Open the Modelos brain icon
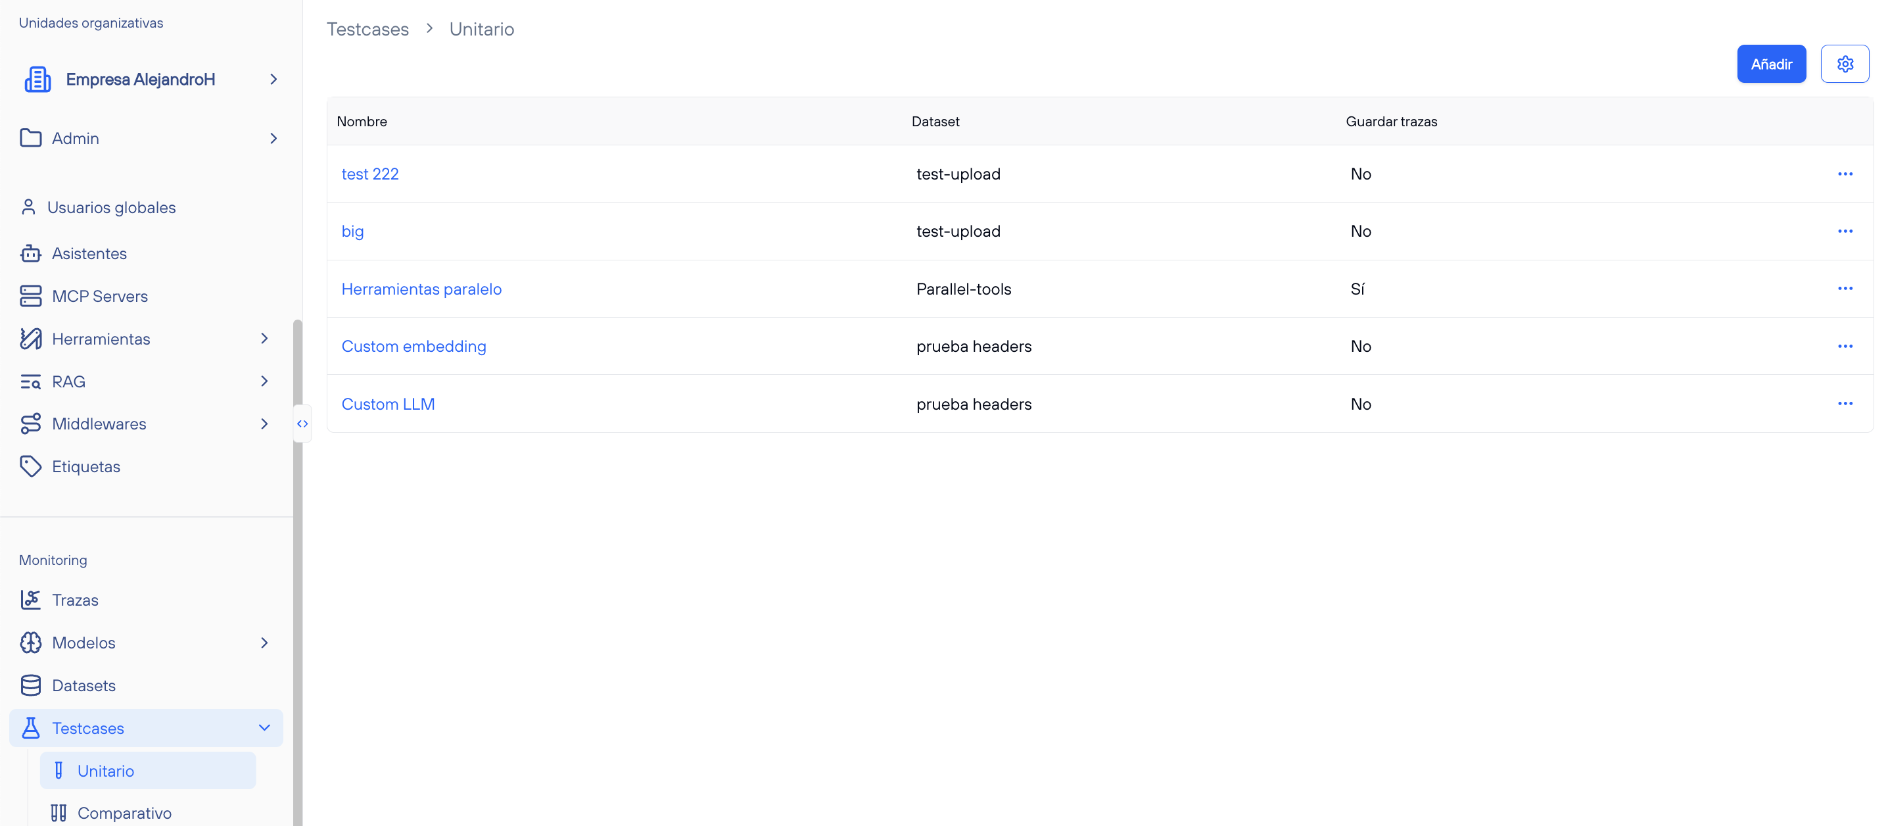The image size is (1888, 826). tap(30, 642)
